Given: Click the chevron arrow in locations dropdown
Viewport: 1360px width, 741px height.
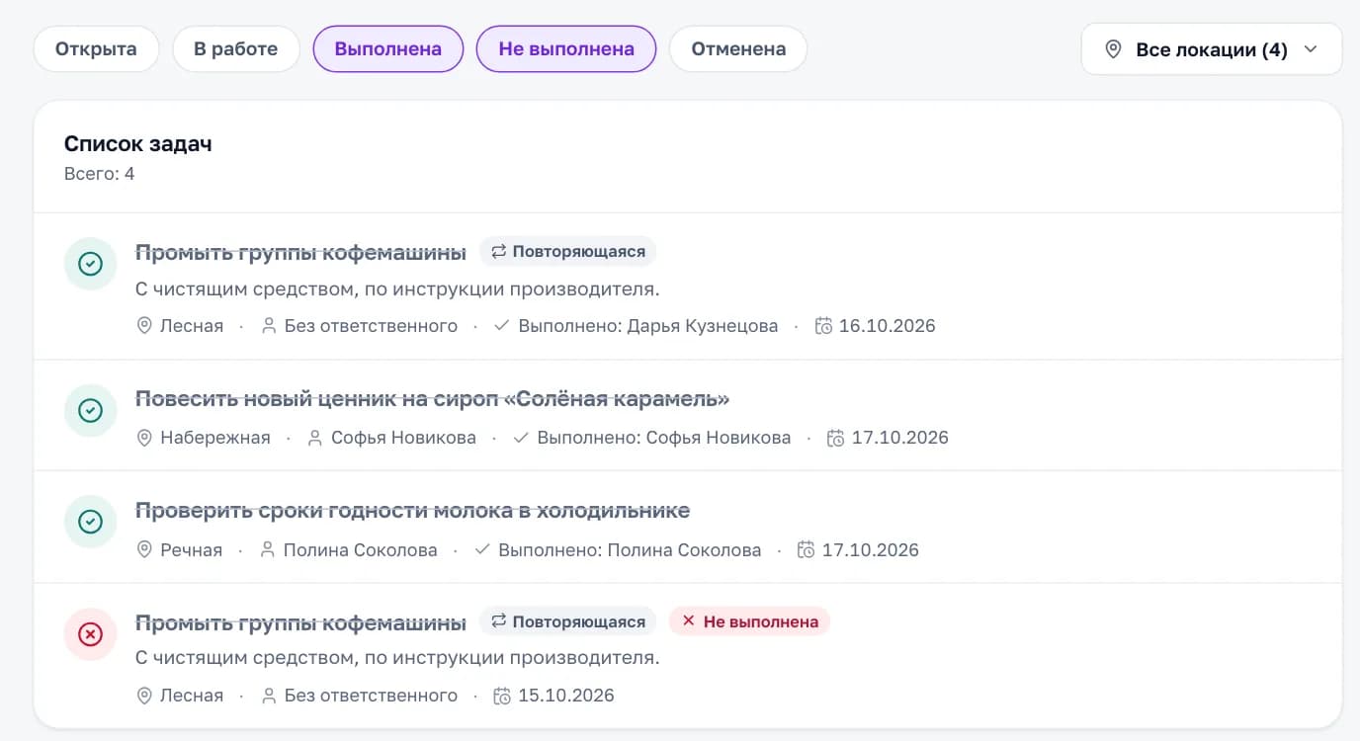Looking at the screenshot, I should click(x=1311, y=49).
